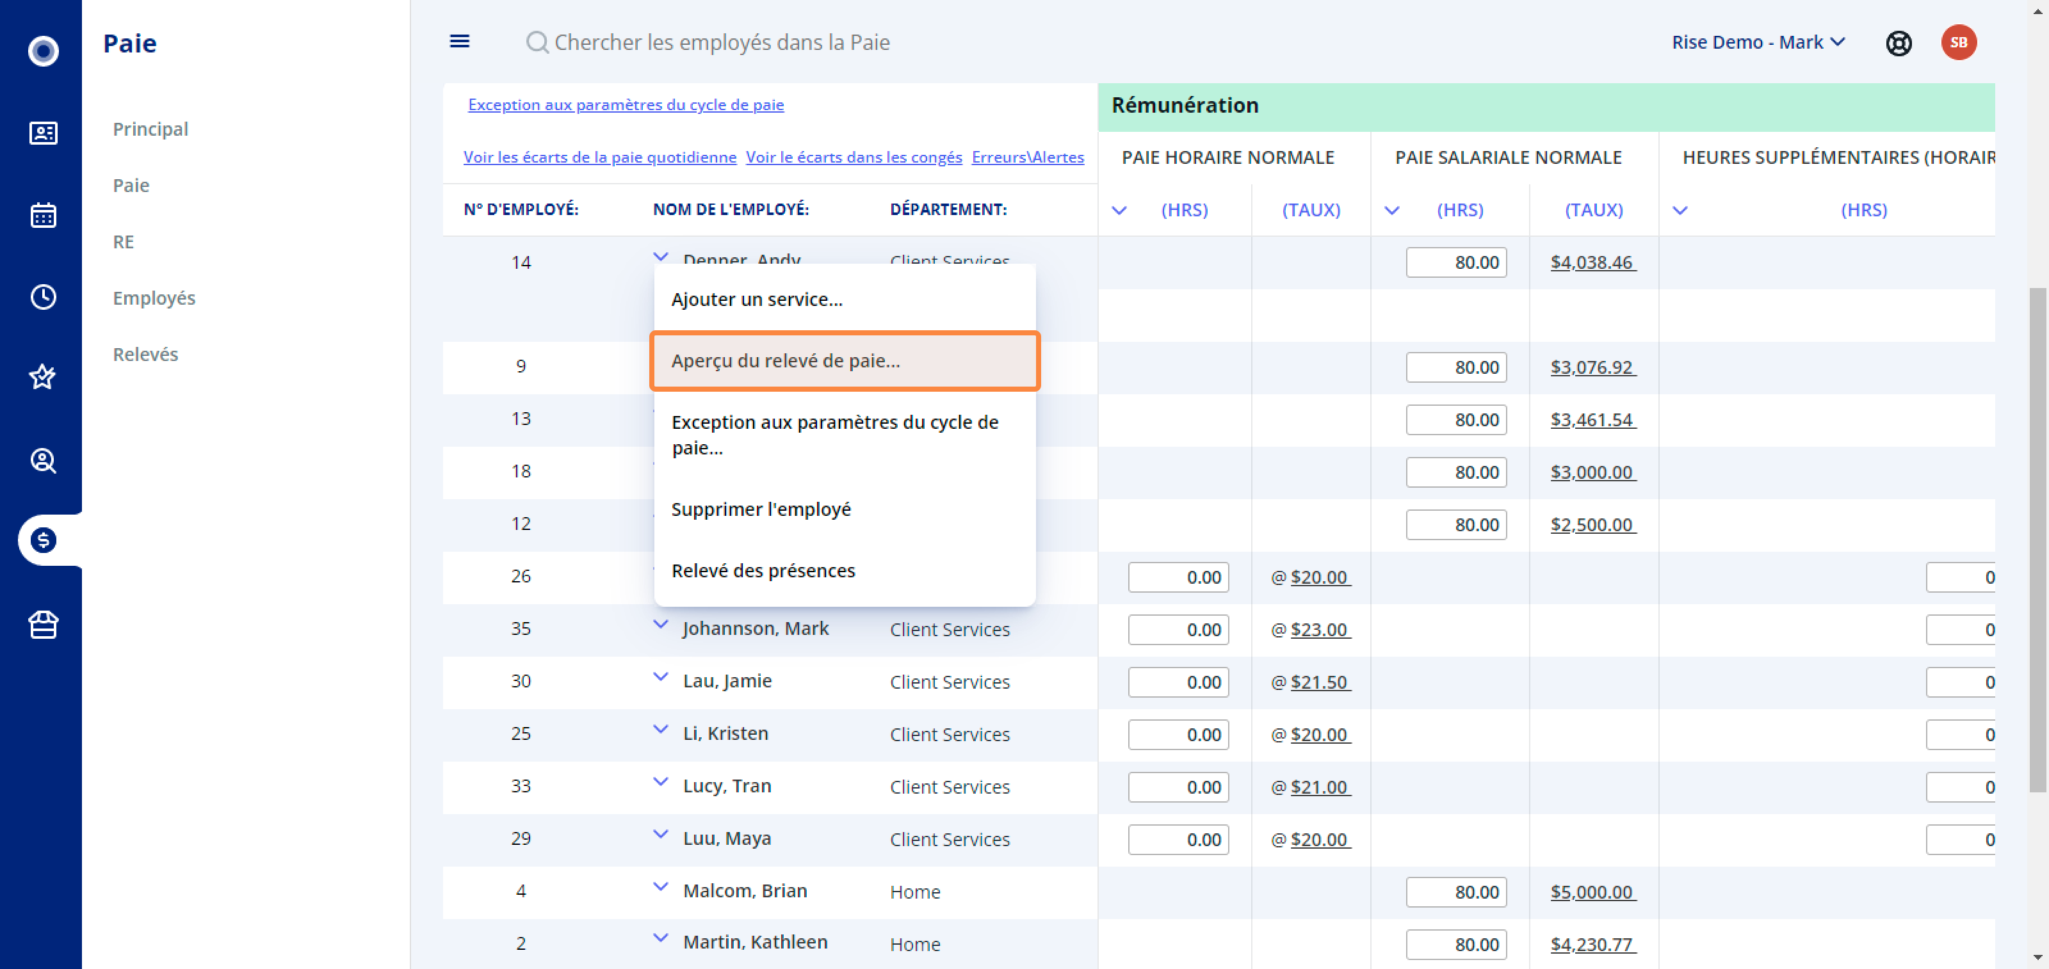Choose Relevé des présences menu entry
The image size is (2049, 969).
click(845, 571)
